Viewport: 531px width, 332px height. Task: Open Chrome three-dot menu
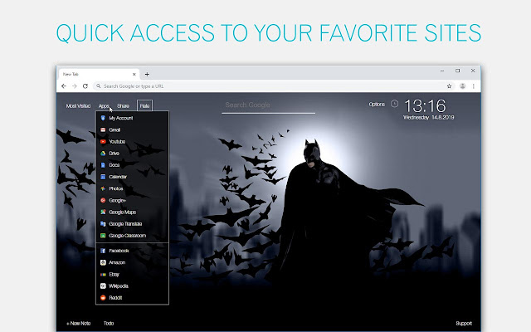coord(474,86)
